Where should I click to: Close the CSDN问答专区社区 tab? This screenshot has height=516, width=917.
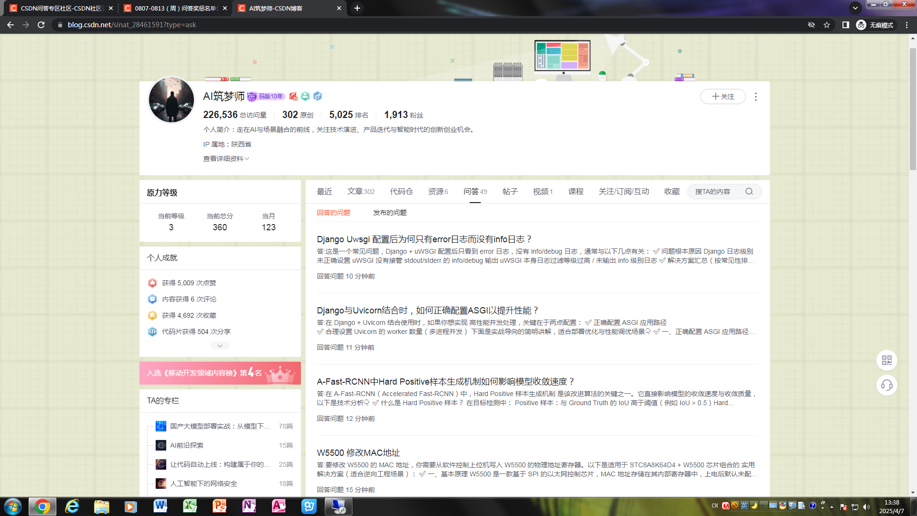click(x=111, y=8)
